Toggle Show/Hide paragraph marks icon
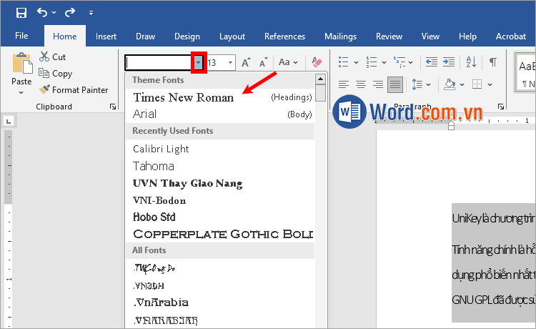The image size is (536, 329). tap(492, 62)
